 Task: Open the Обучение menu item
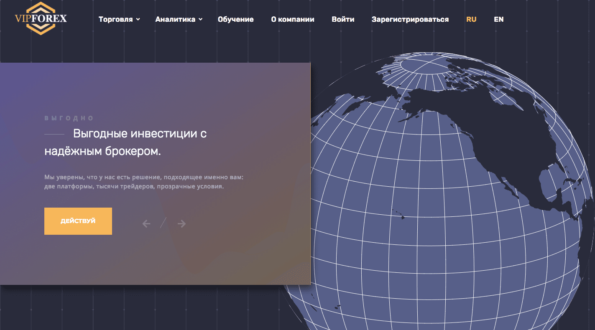[x=235, y=19]
